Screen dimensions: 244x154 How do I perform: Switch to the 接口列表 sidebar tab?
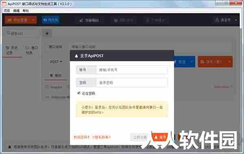coord(32,50)
